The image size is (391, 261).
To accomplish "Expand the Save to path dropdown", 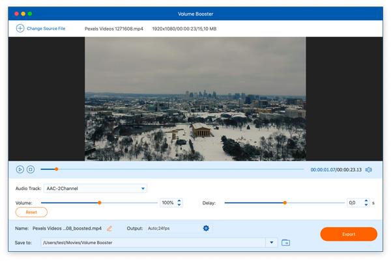I will 272,243.
